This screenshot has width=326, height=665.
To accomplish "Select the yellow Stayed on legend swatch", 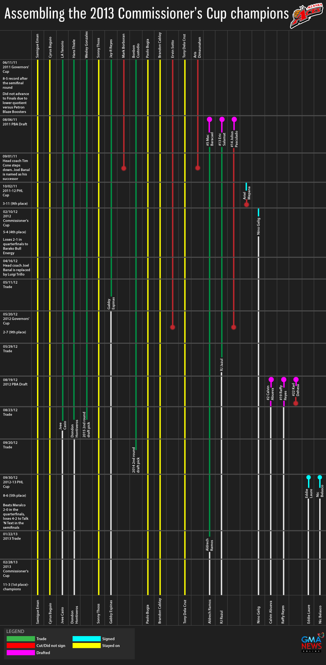I will pyautogui.click(x=87, y=646).
